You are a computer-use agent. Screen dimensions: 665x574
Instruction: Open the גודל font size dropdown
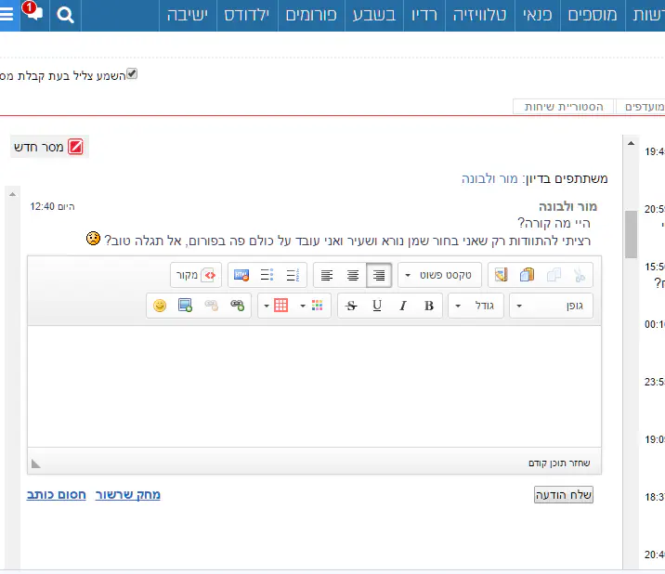click(476, 306)
